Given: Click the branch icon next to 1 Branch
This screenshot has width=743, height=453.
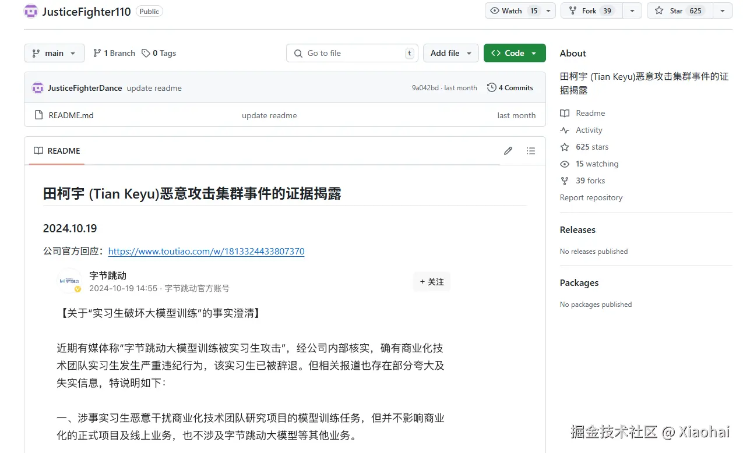Looking at the screenshot, I should click(x=97, y=53).
